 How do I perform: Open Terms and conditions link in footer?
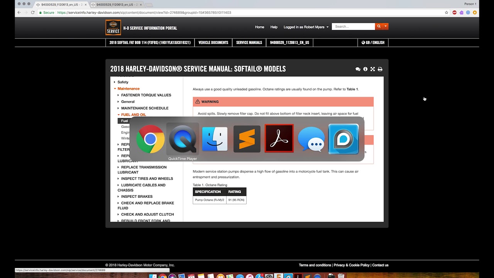[x=315, y=265]
